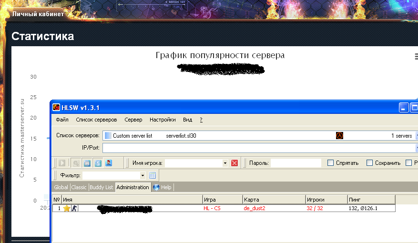
Task: Open the Сервер menu
Action: 133,120
